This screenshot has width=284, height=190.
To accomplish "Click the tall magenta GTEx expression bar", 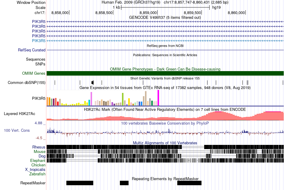I will tap(158, 98).
